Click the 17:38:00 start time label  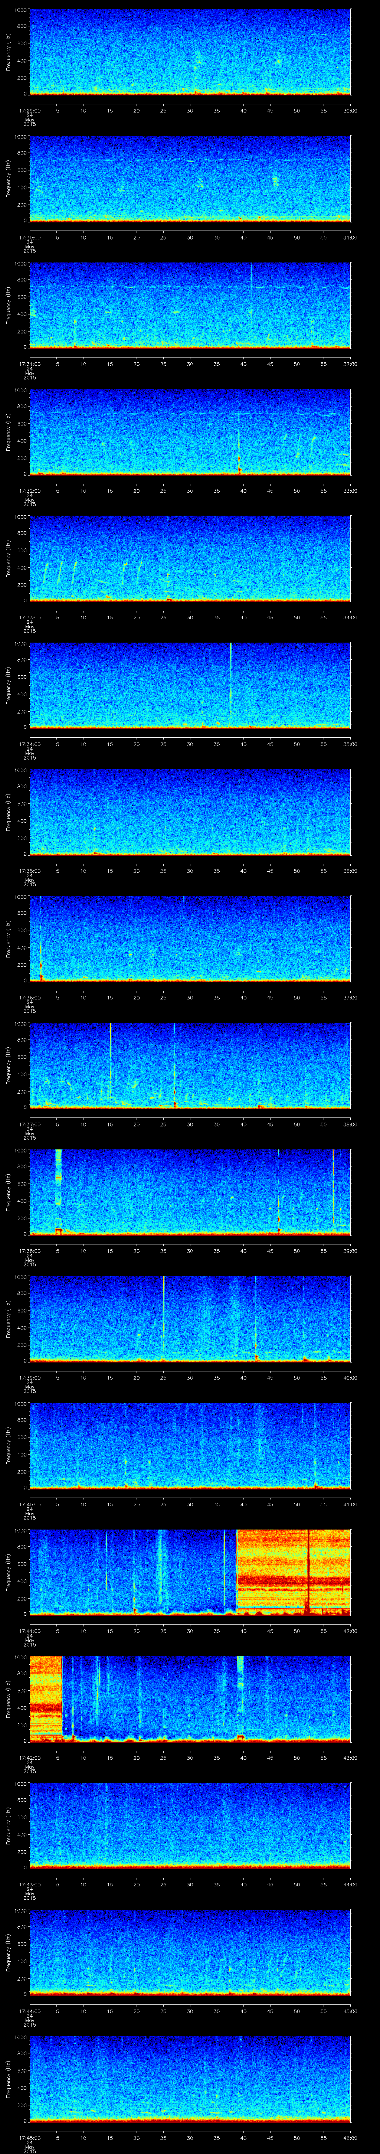click(29, 1251)
